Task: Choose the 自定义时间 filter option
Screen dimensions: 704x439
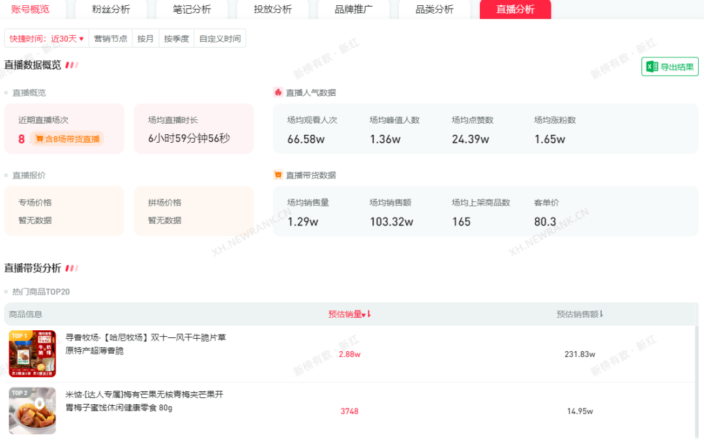Action: click(220, 38)
